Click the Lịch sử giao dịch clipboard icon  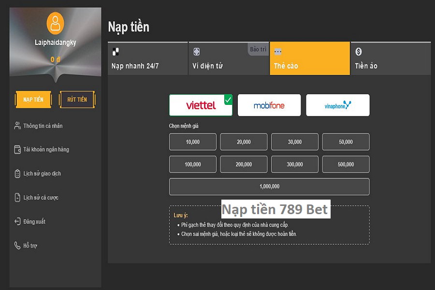17,174
